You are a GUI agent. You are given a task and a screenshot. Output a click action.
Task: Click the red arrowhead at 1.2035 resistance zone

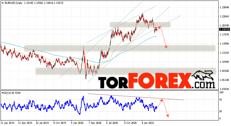(x=159, y=27)
